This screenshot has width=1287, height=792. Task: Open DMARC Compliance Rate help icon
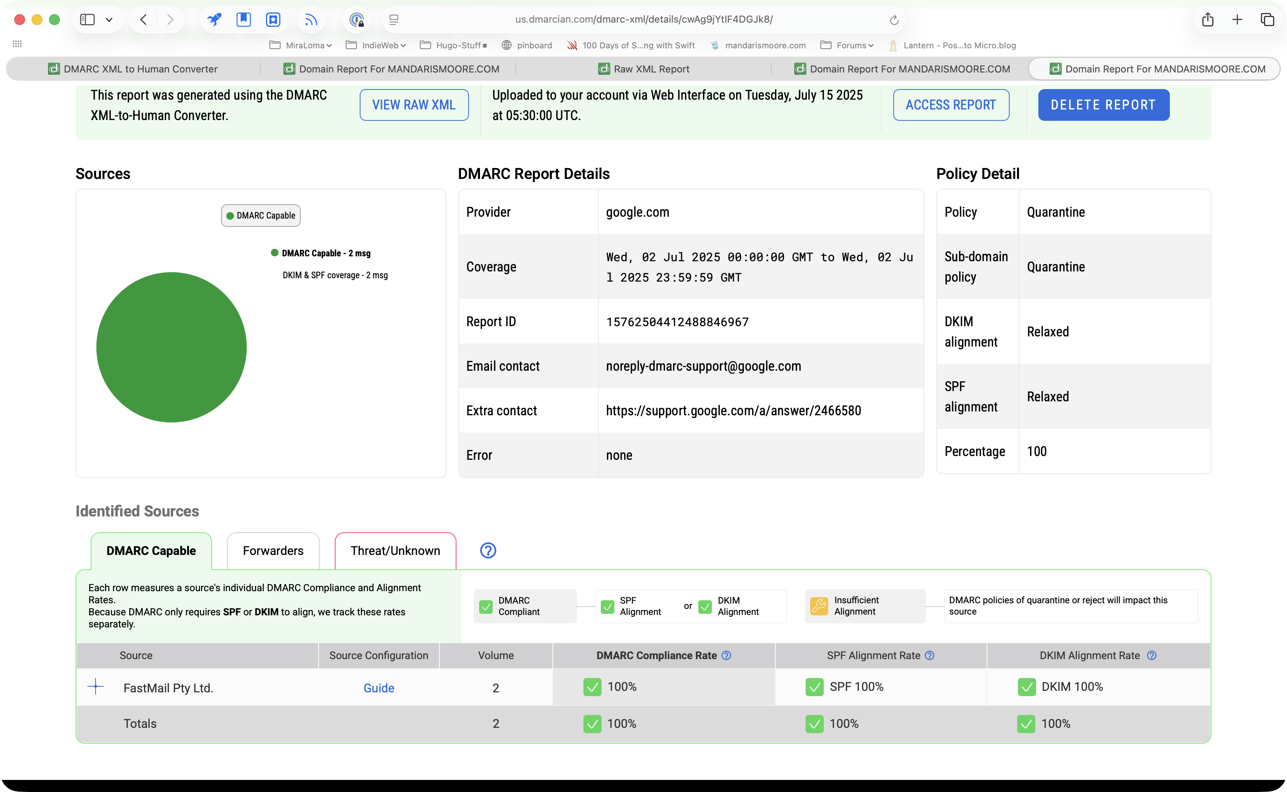726,656
